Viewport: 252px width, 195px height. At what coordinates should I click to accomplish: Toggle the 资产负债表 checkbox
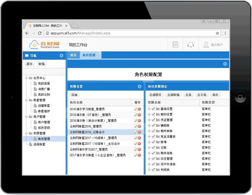pyautogui.click(x=153, y=164)
